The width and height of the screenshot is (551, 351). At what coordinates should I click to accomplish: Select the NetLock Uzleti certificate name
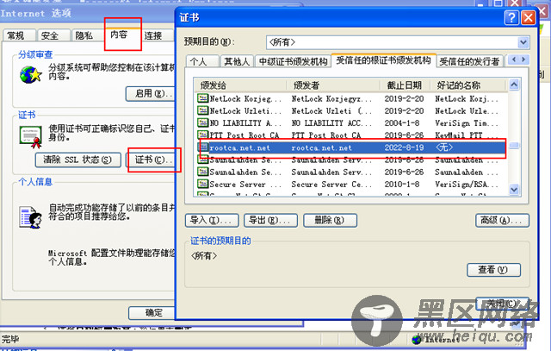245,111
